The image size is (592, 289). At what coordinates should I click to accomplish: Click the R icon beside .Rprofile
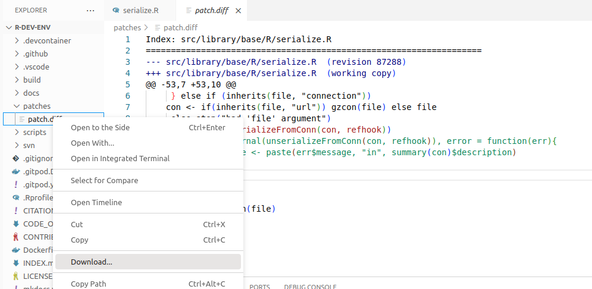[16, 198]
